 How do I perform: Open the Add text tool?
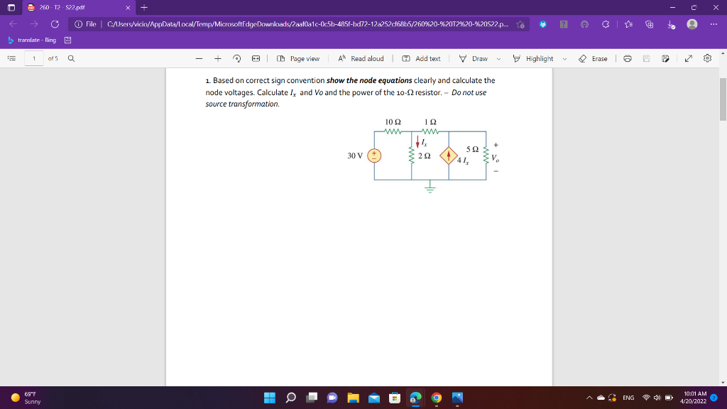[423, 58]
